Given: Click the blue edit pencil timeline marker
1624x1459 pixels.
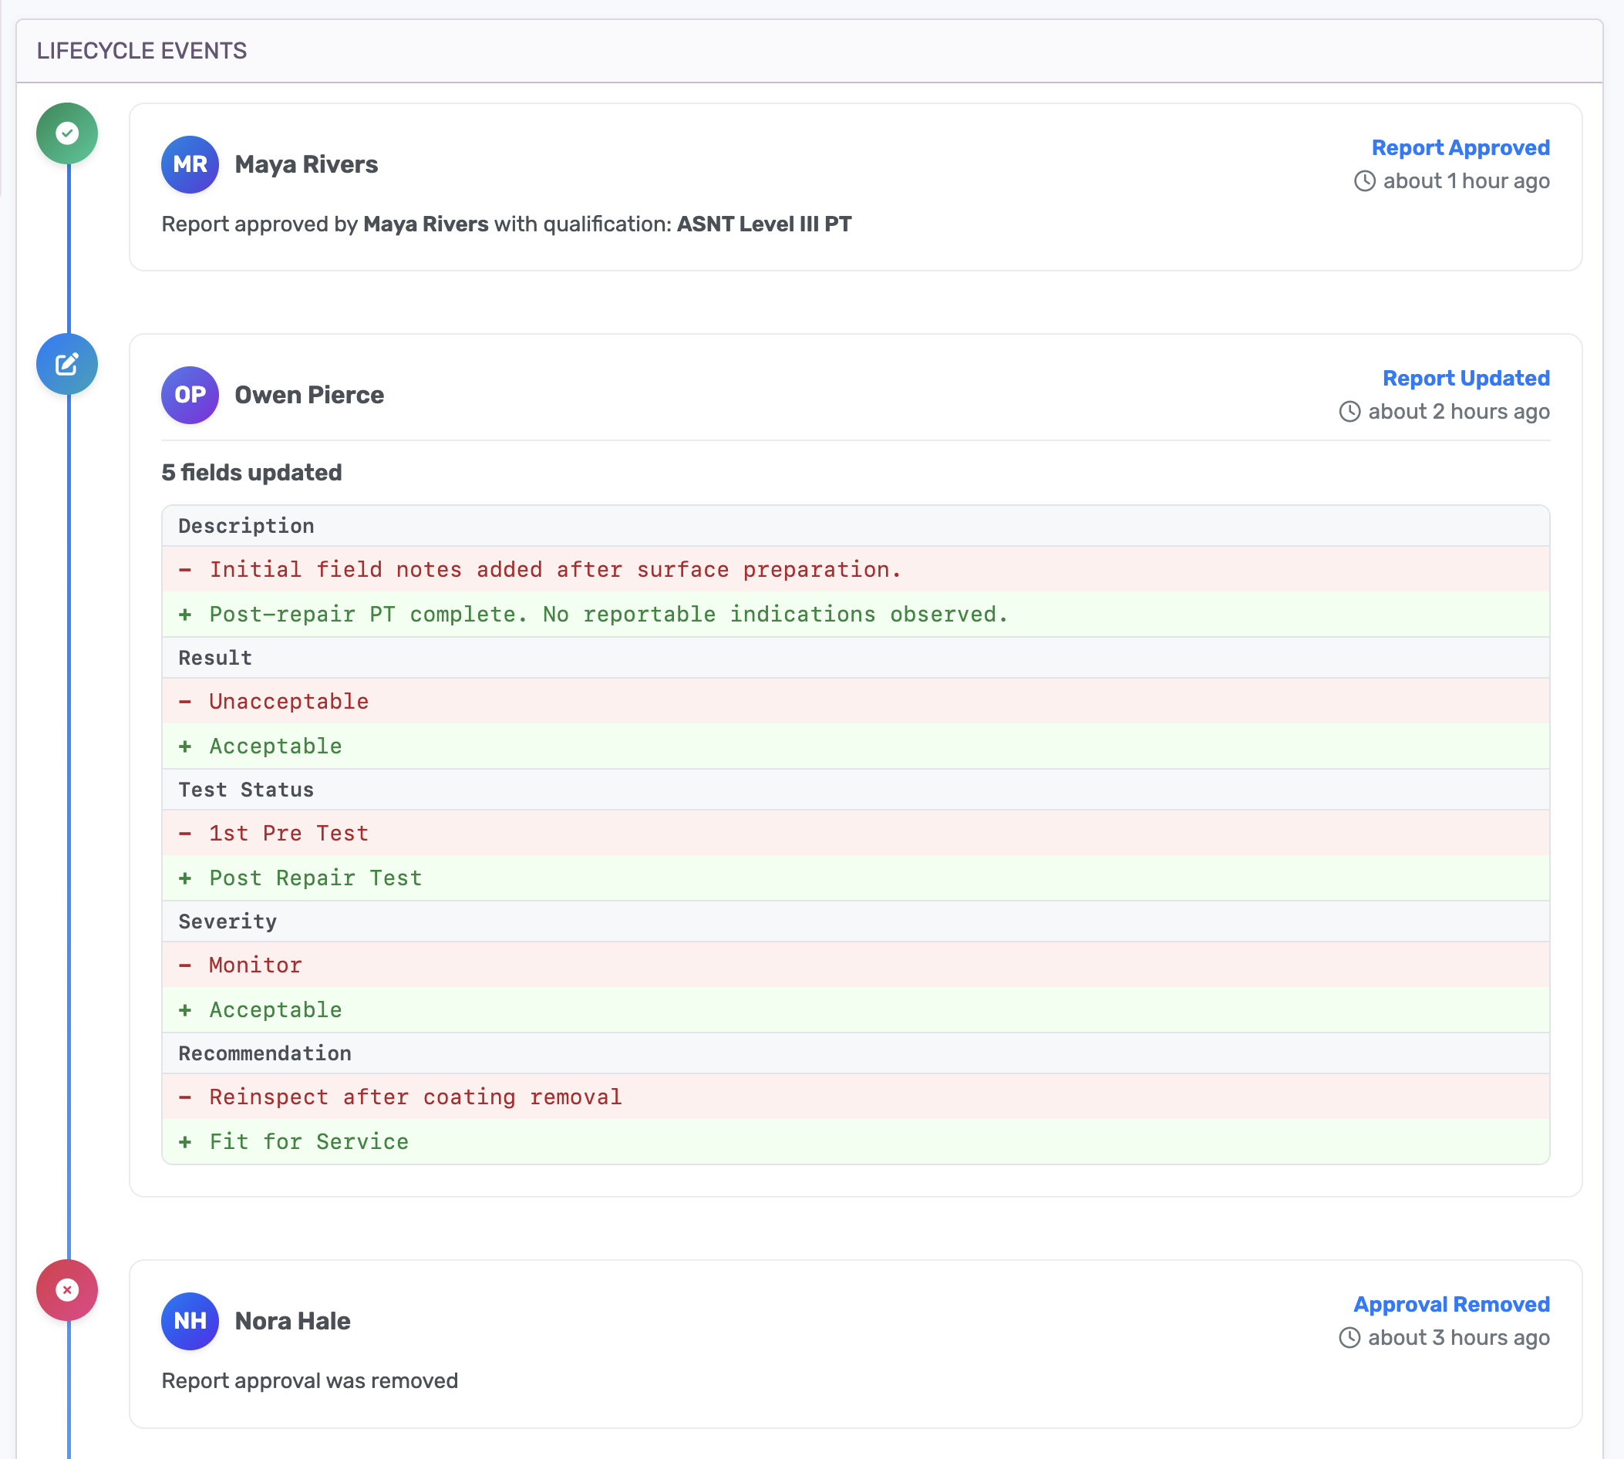Looking at the screenshot, I should point(67,364).
